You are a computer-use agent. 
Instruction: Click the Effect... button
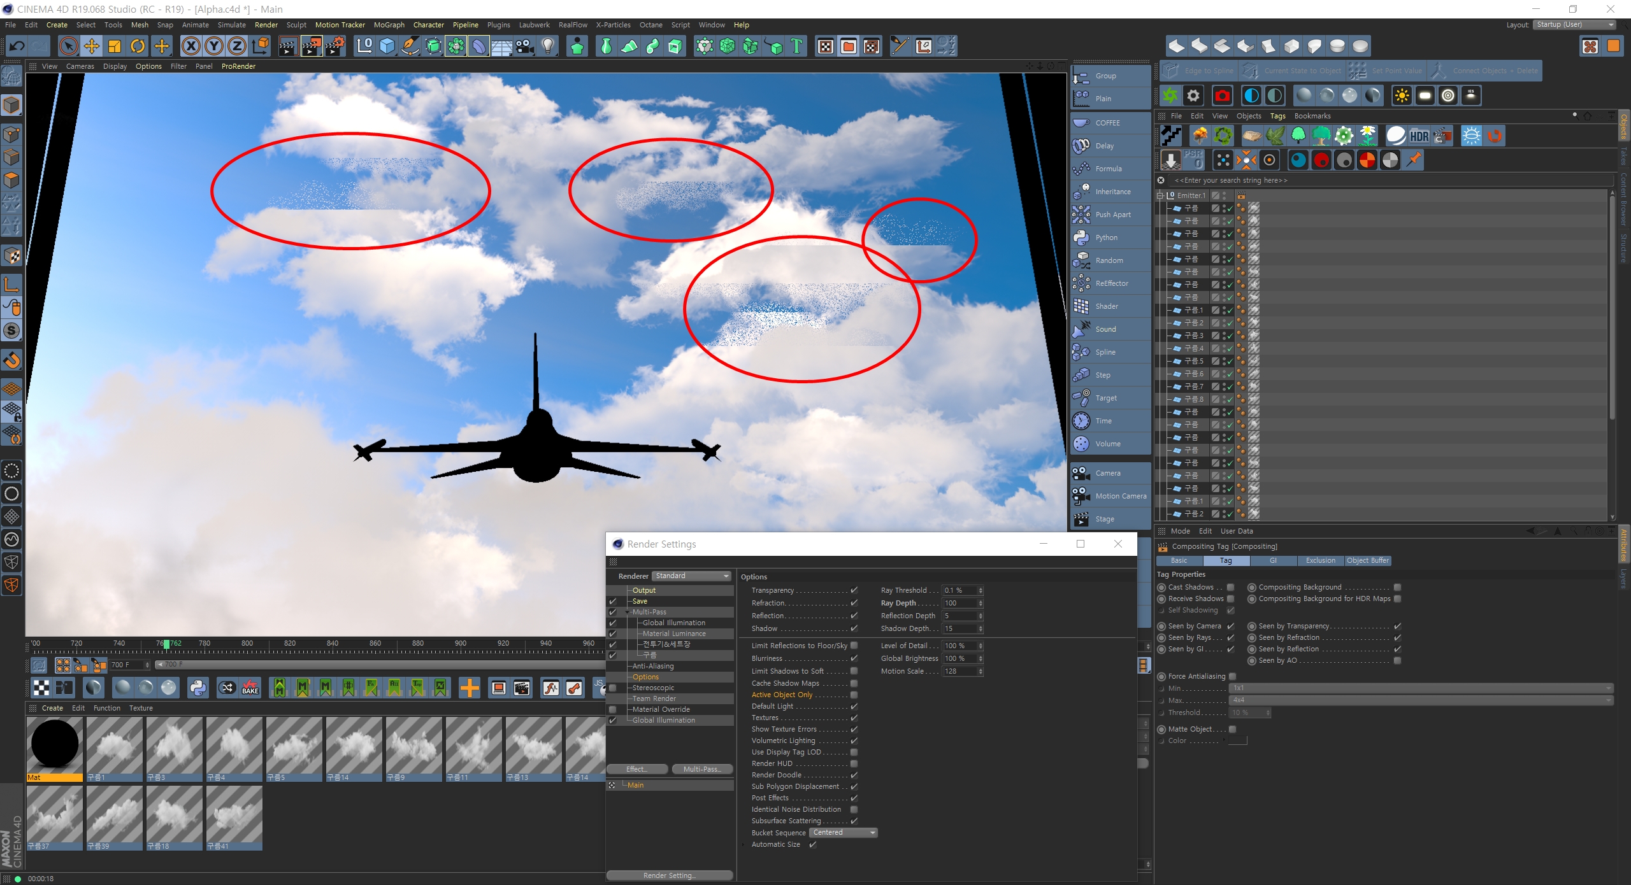coord(637,769)
